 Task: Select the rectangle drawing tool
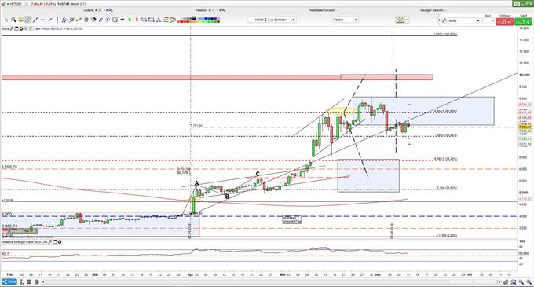click(x=152, y=20)
